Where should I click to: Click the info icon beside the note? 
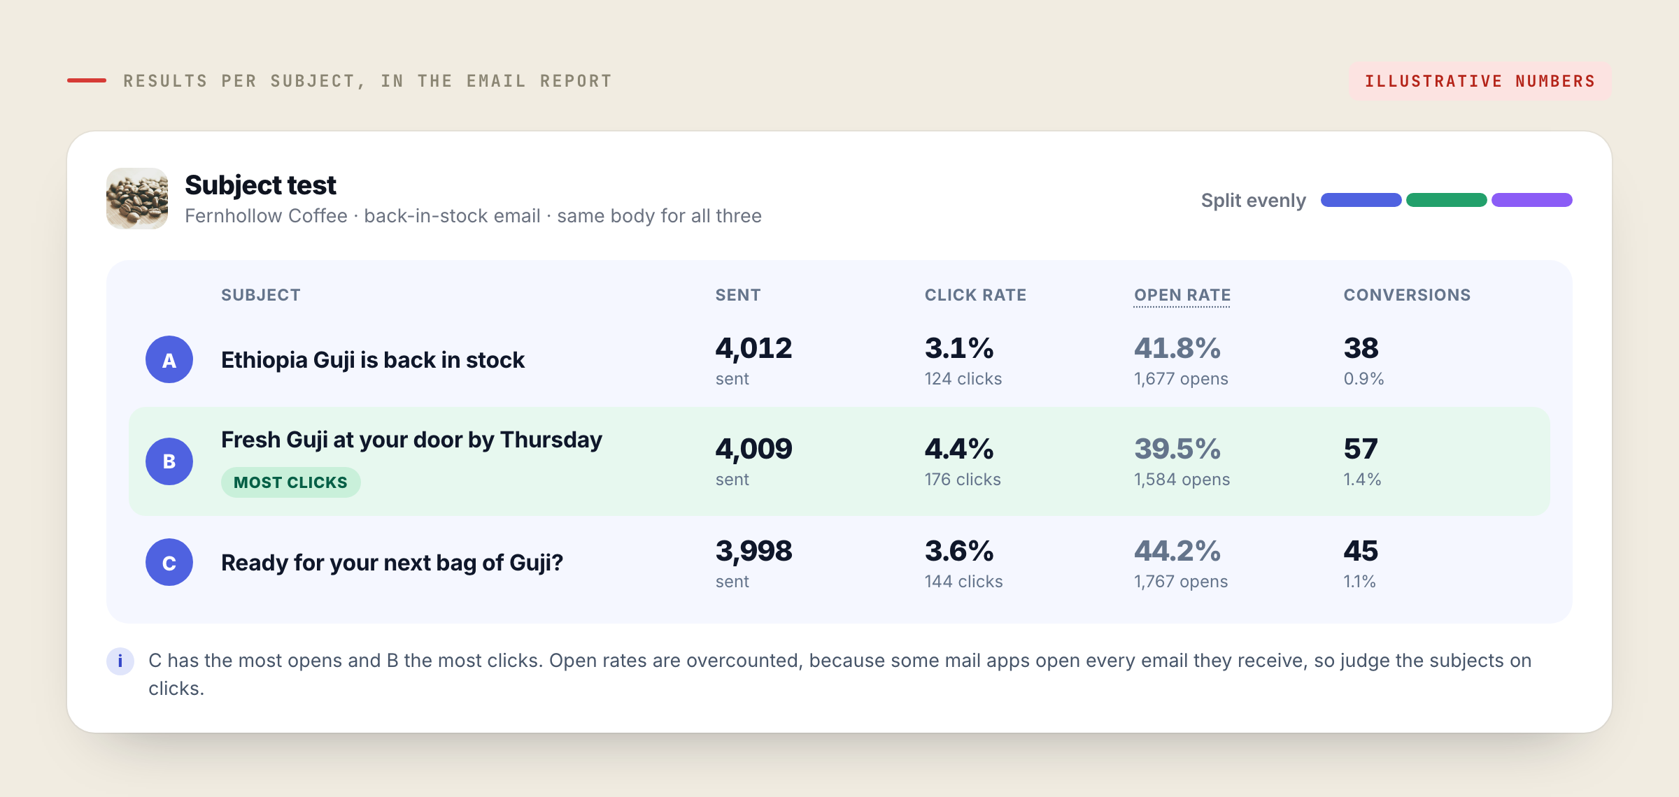pyautogui.click(x=120, y=661)
